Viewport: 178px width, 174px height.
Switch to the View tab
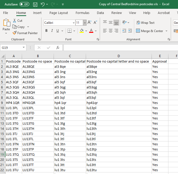coord(132,13)
